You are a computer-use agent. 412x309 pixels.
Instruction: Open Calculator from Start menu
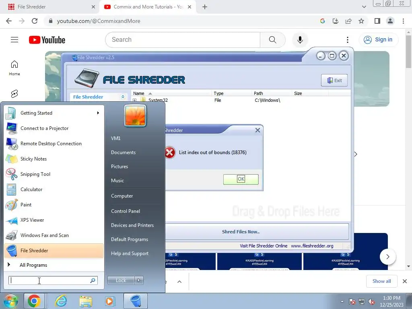coord(54,189)
